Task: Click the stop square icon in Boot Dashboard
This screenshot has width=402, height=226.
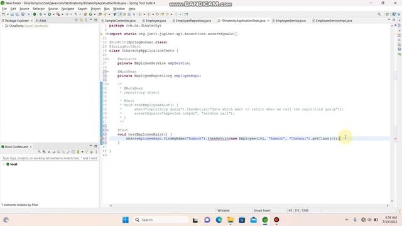Action: coord(49,152)
